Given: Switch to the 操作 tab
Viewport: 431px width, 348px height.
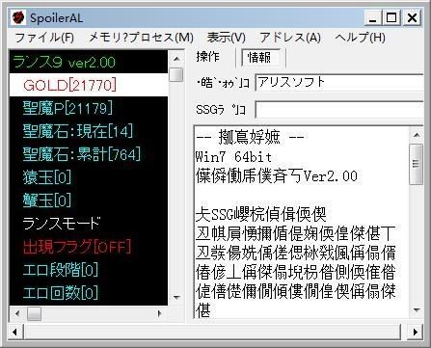Looking at the screenshot, I should pos(208,57).
